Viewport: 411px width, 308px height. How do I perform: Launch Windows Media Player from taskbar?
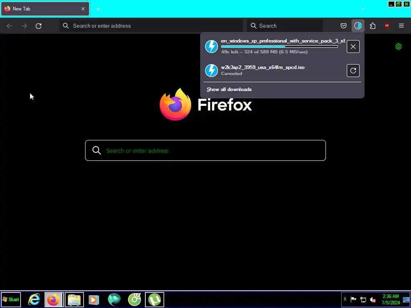coord(94,300)
